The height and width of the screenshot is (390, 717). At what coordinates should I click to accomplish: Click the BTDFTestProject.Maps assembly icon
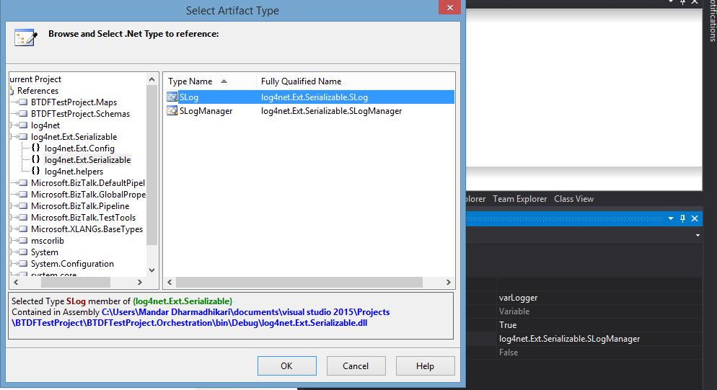(x=23, y=102)
